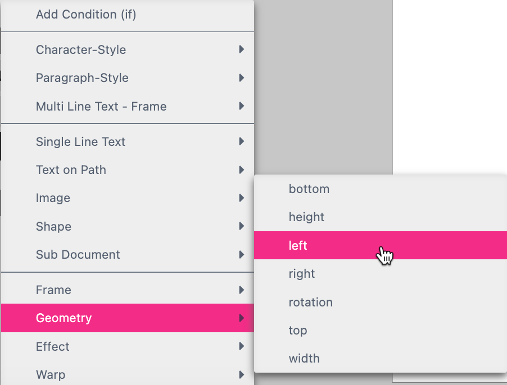Image resolution: width=507 pixels, height=385 pixels.
Task: Open the Warp submenu
Action: pos(128,374)
